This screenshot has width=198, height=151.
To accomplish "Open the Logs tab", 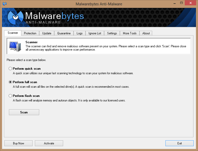I will click(x=79, y=33).
